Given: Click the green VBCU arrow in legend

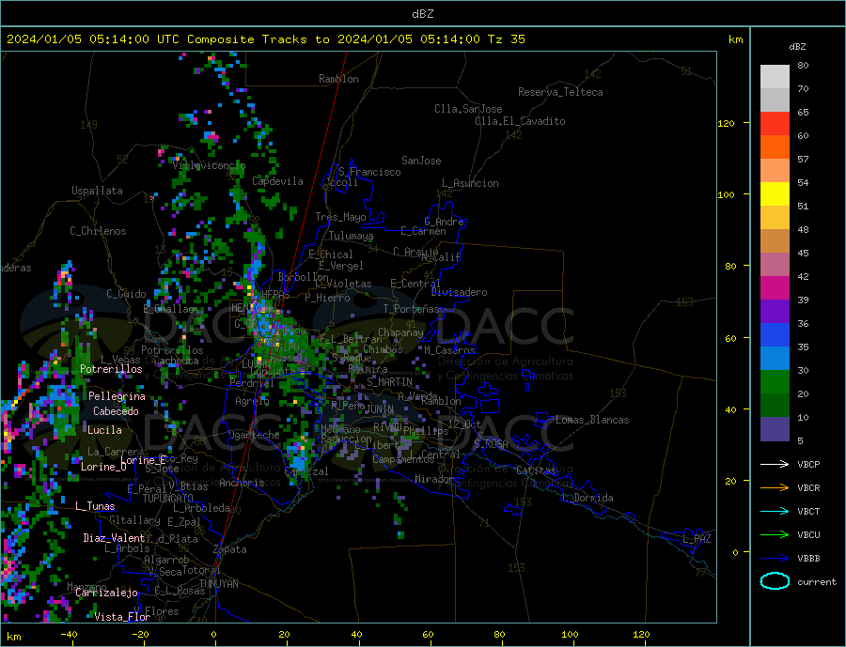Looking at the screenshot, I should coord(775,535).
